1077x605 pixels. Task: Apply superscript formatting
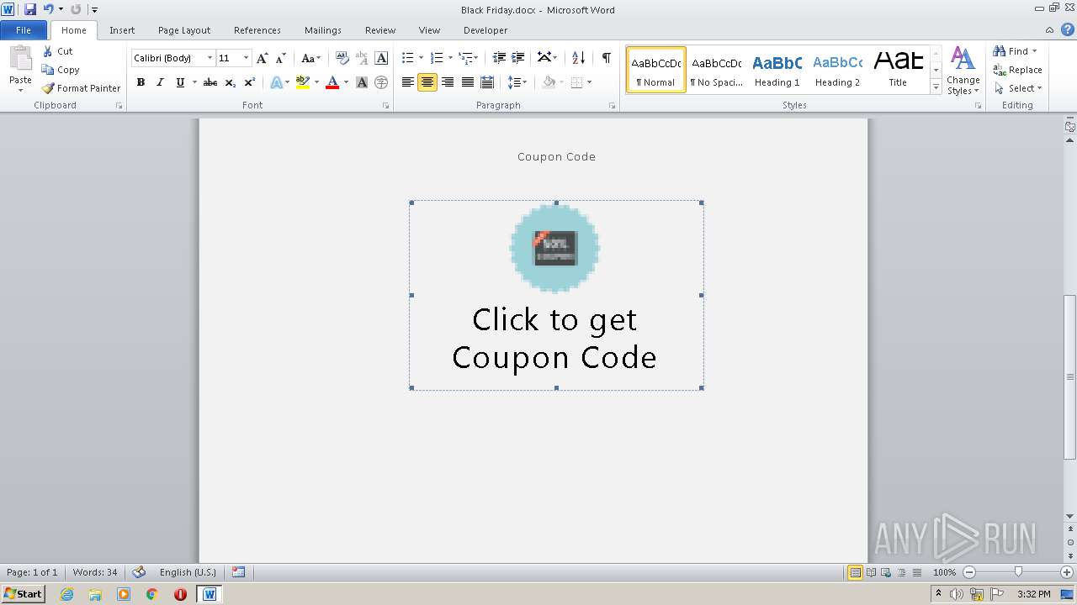(250, 82)
